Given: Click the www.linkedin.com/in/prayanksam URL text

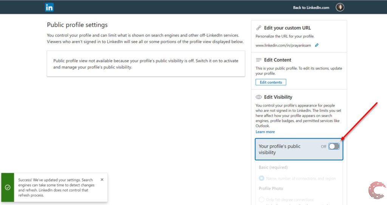Looking at the screenshot, I should [x=283, y=45].
